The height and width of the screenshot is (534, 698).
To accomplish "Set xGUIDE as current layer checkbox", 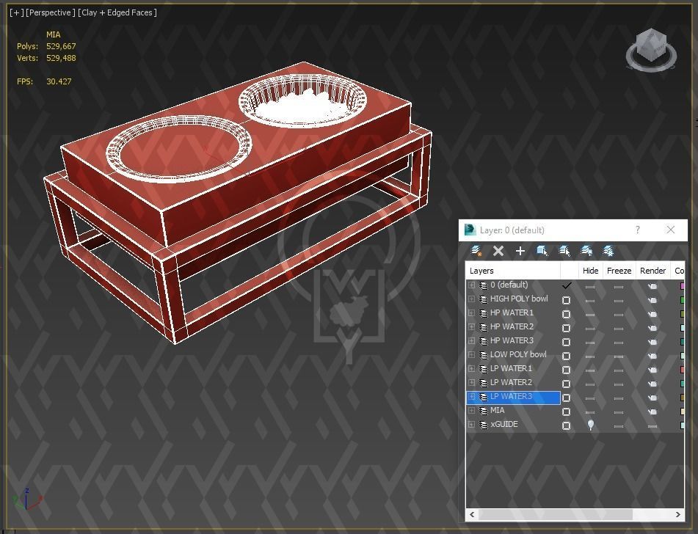I will click(x=566, y=426).
